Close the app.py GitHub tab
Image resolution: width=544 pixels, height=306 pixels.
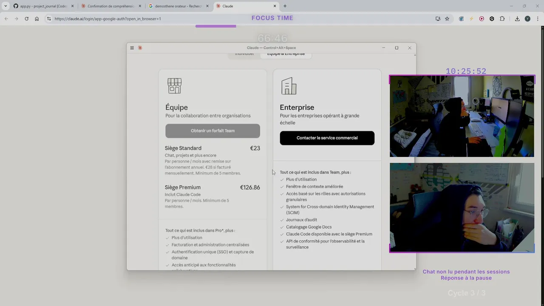click(72, 6)
